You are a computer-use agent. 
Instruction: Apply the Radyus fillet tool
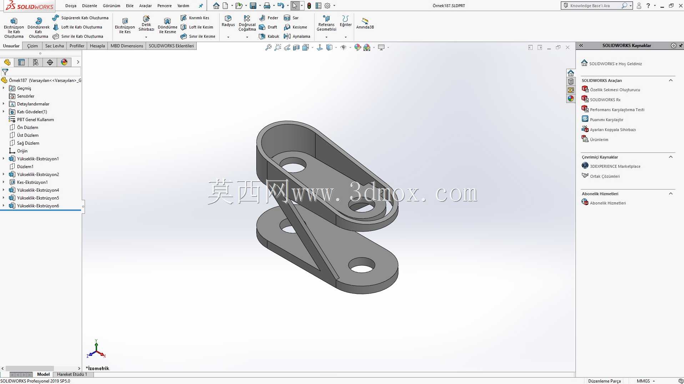[228, 21]
